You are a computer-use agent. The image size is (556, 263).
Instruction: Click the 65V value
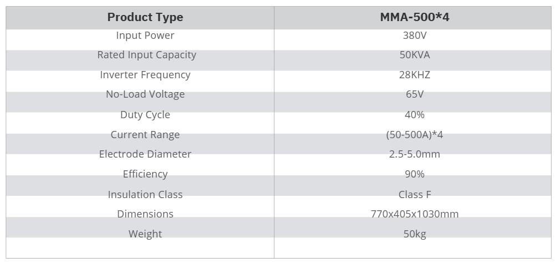pyautogui.click(x=414, y=94)
